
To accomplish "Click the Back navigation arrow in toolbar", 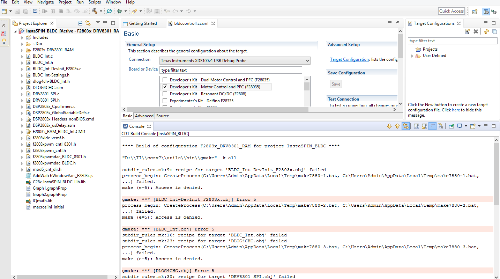I will coord(175,11).
